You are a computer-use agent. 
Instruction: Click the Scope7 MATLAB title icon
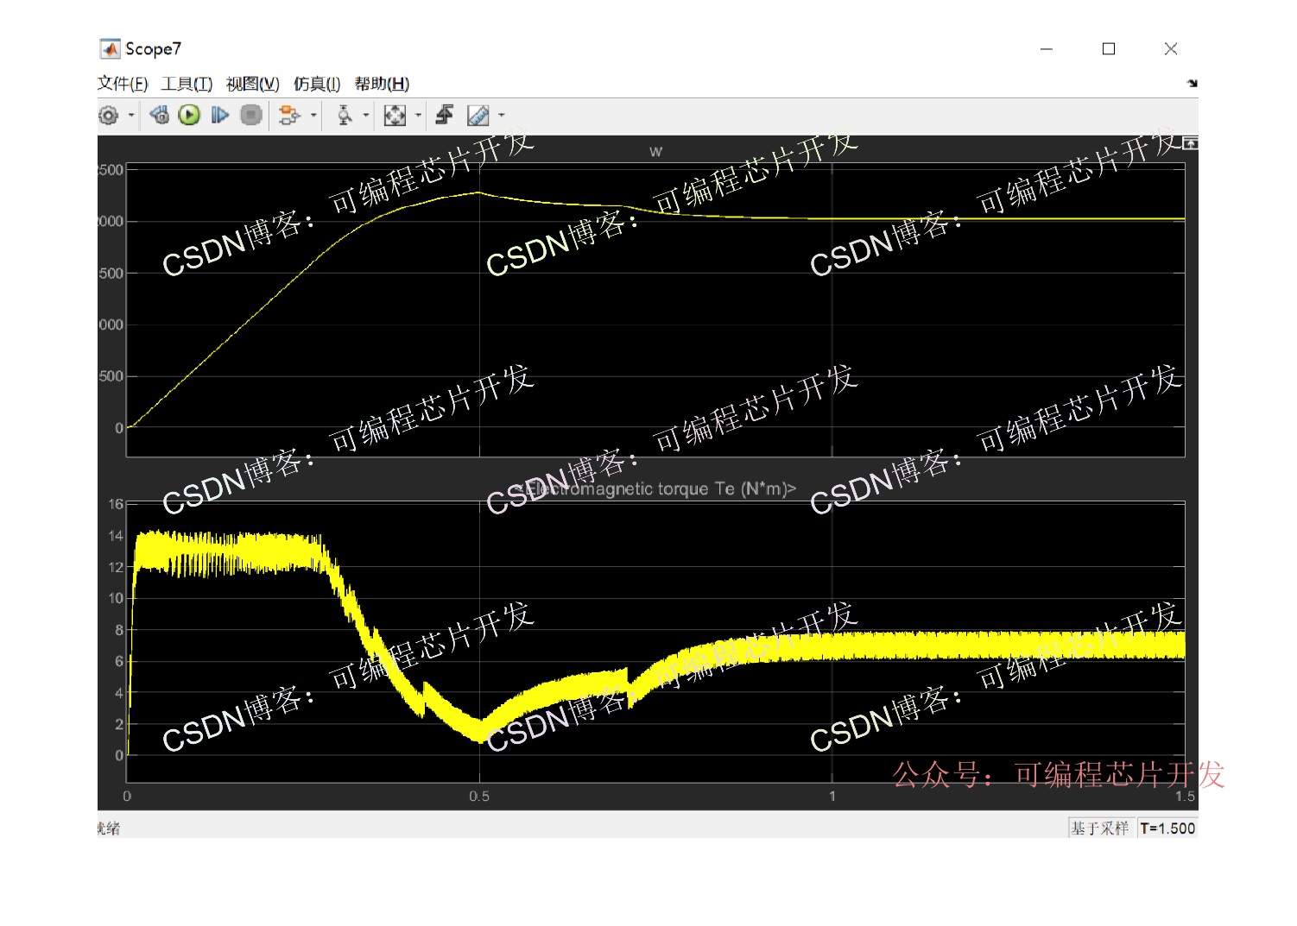pyautogui.click(x=110, y=48)
